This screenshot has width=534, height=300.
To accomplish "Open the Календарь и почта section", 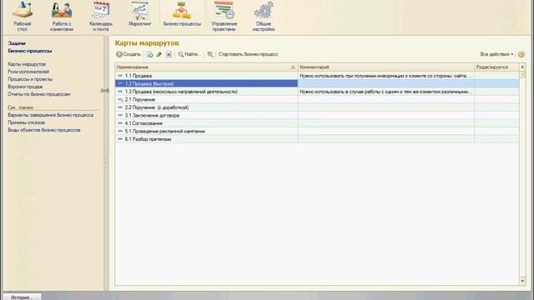I will coord(101,17).
